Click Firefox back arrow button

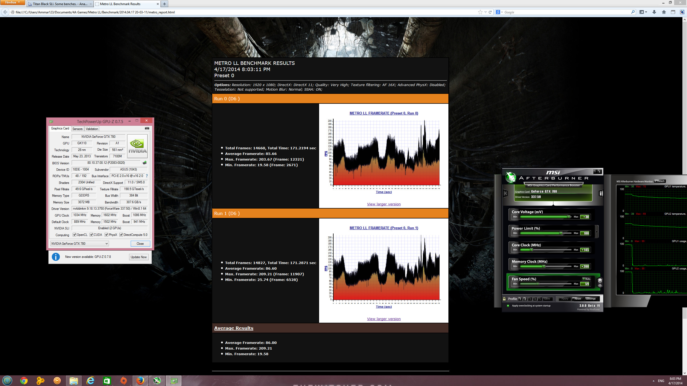pyautogui.click(x=5, y=12)
